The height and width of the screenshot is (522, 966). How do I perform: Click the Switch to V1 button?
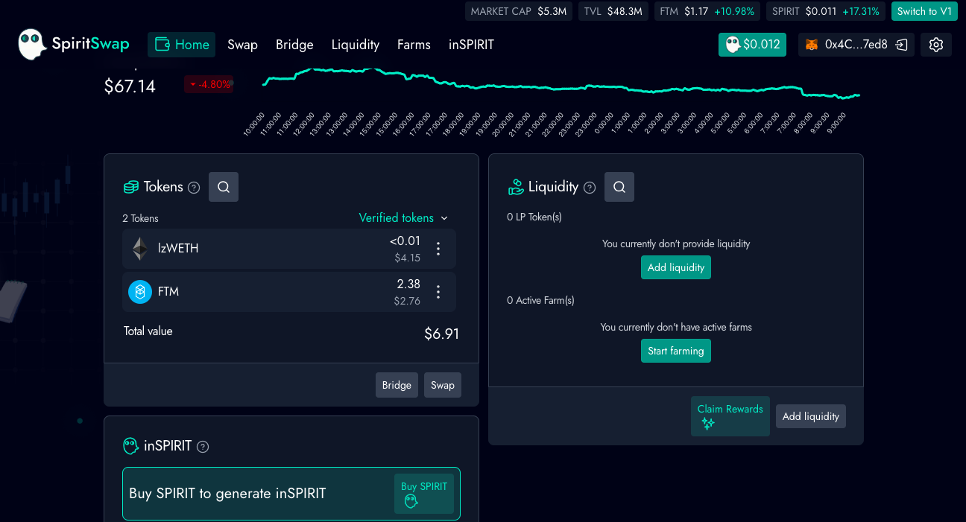tap(924, 11)
